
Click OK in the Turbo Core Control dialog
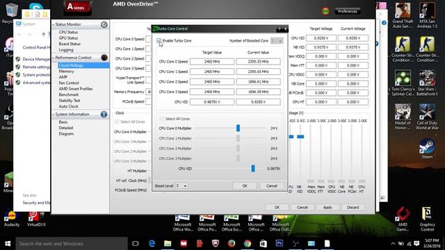[x=245, y=186]
